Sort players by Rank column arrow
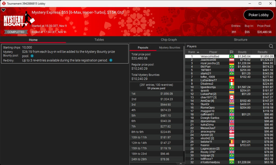This screenshot has width=276, height=165. tap(198, 52)
